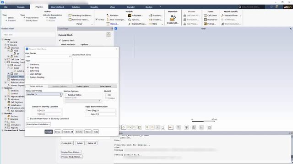This screenshot has height=164, width=293.
Task: Select Steady time option
Action: pyautogui.click(x=6, y=18)
